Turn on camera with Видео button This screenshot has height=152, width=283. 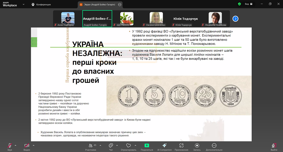27,146
